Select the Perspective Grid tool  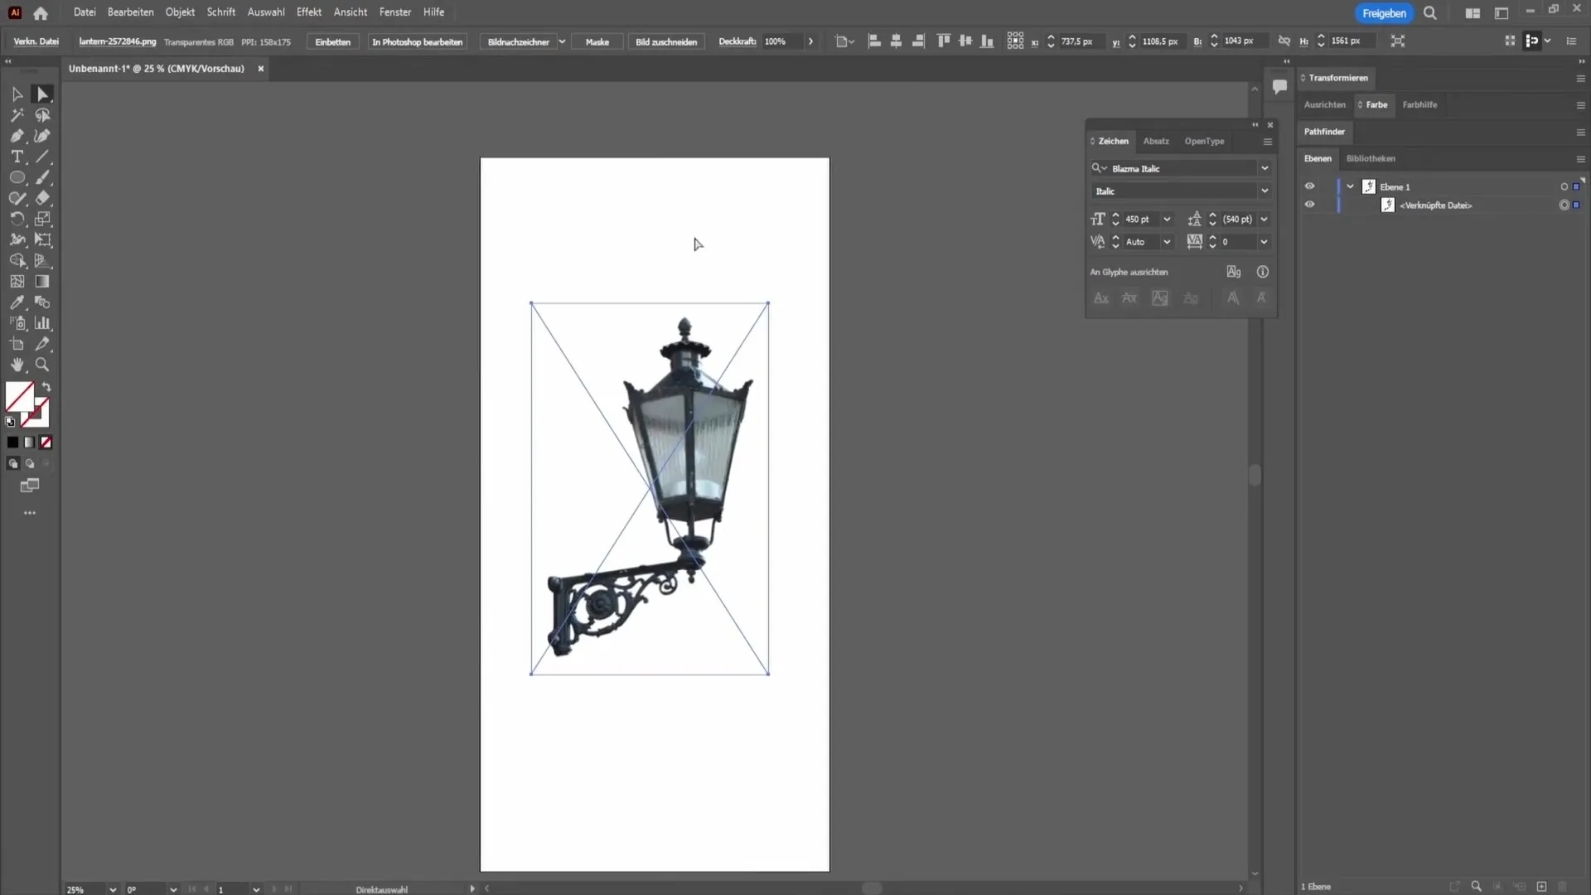[42, 260]
